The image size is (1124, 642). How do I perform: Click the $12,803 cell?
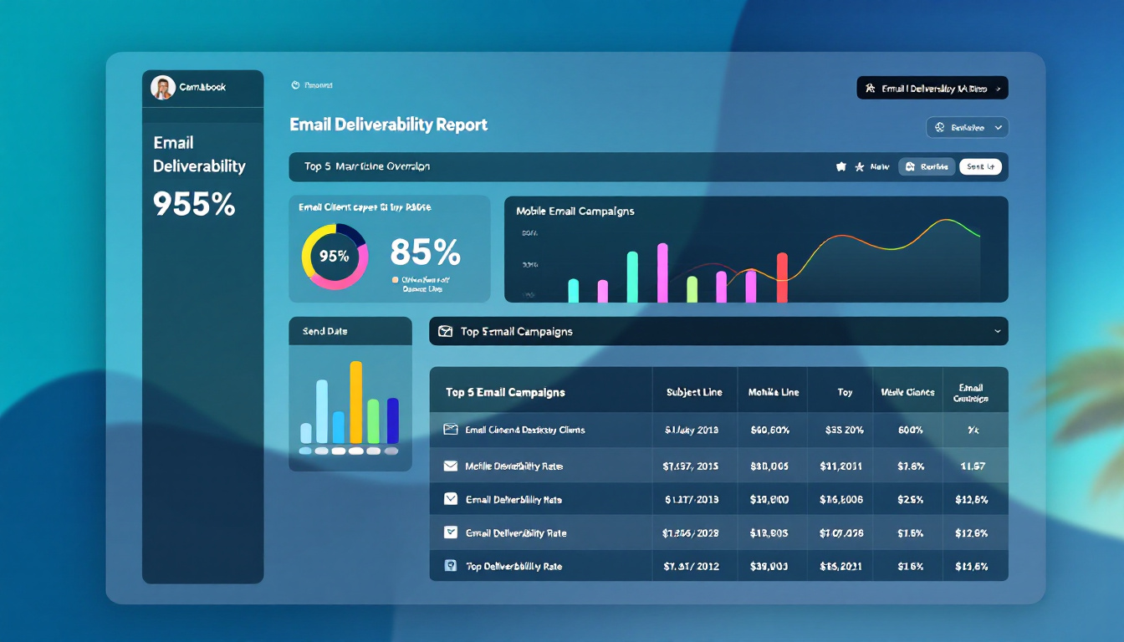click(769, 532)
